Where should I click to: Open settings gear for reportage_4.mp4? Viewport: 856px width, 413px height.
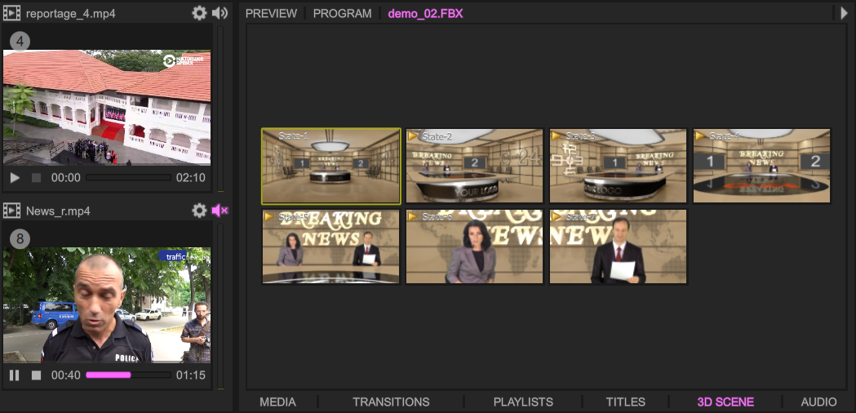[x=199, y=13]
